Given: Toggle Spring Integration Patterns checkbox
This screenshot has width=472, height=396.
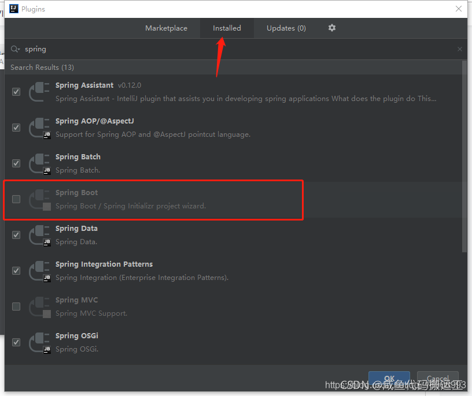Looking at the screenshot, I should [16, 270].
